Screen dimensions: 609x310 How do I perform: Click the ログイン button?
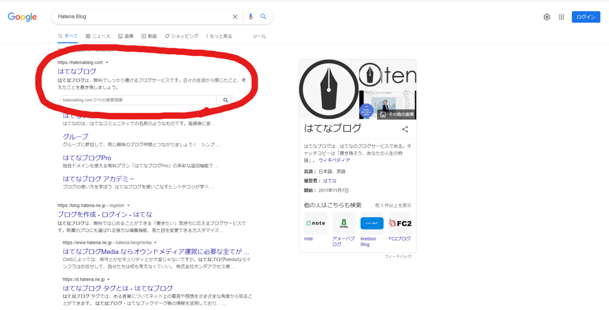(x=586, y=16)
